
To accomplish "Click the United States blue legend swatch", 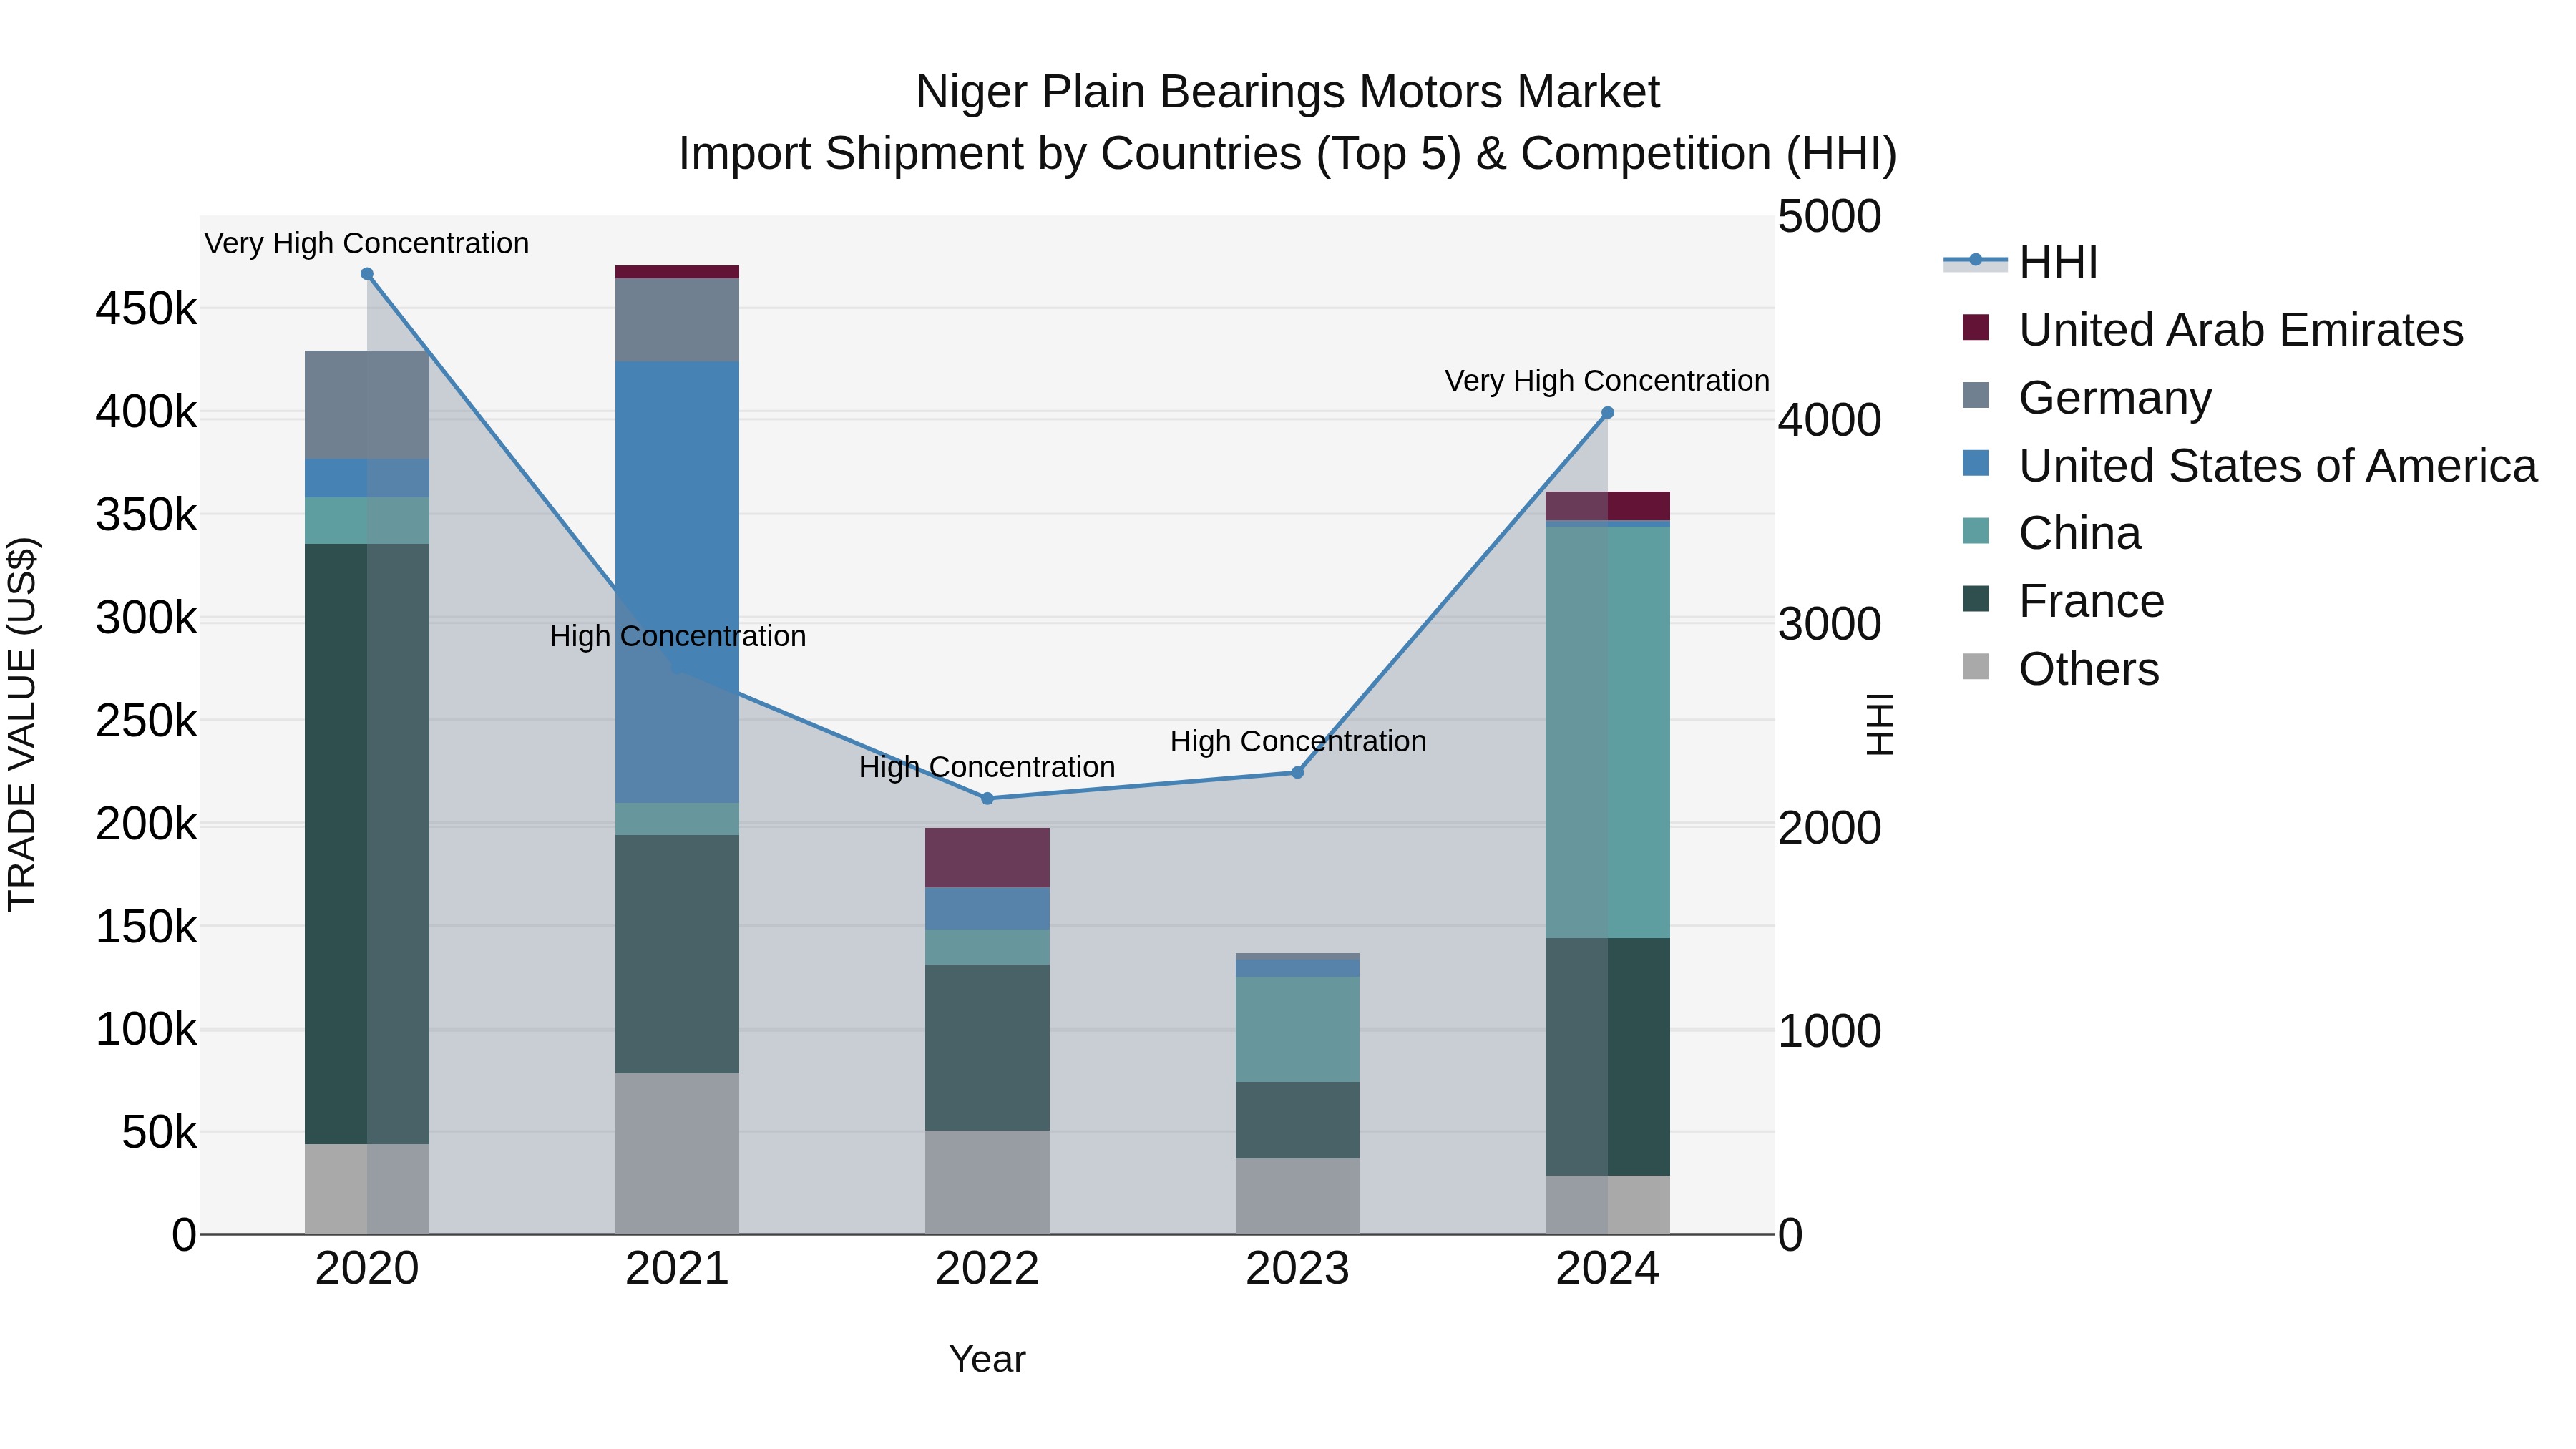I will [1975, 463].
